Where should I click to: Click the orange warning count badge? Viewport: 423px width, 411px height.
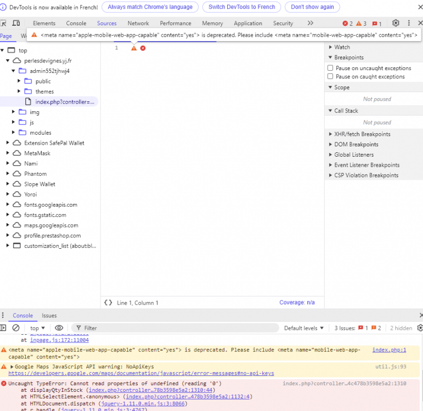coord(361,24)
